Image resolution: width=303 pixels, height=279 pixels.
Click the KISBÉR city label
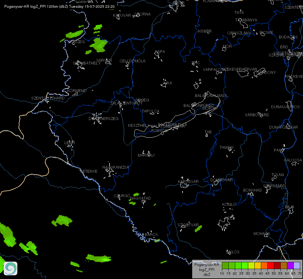point(205,31)
